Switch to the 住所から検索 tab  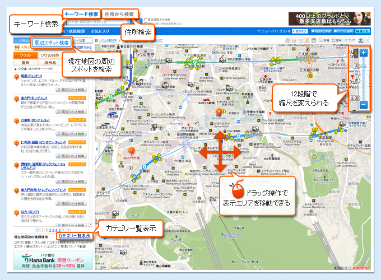pos(119,13)
